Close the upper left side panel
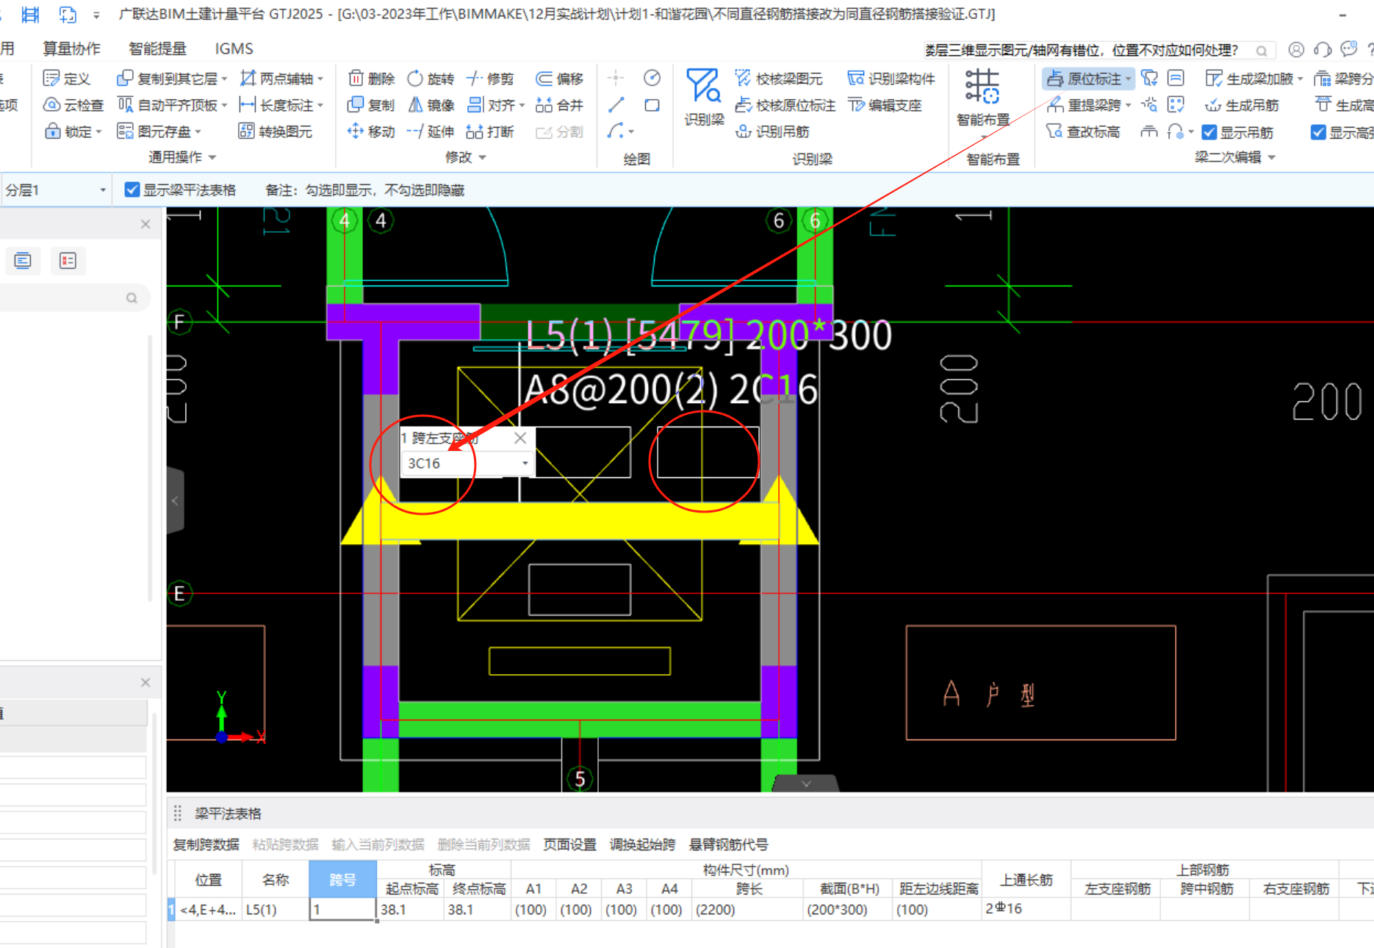 pyautogui.click(x=145, y=224)
